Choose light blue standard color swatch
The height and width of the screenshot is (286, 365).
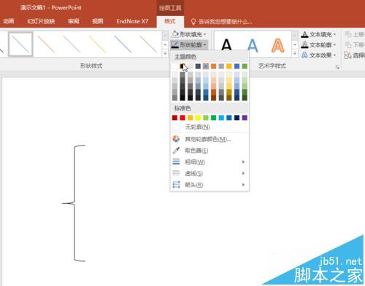pos(221,118)
